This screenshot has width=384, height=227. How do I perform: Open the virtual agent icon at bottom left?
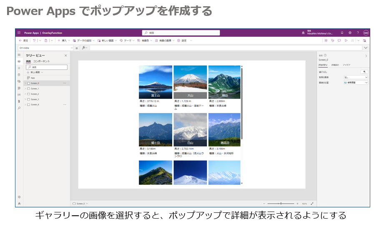click(19, 204)
